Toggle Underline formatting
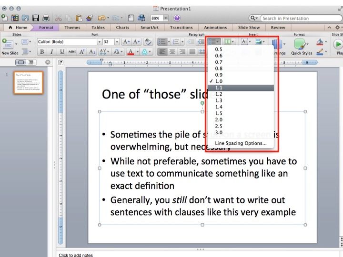 pyautogui.click(x=62, y=52)
